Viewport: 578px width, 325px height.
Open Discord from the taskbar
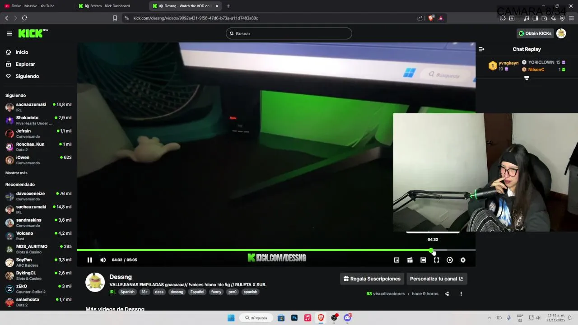[x=347, y=318]
